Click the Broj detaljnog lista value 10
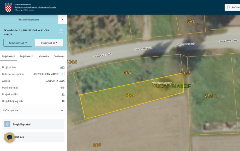Image resolution: width=240 pixels, height=151 pixels. (63, 101)
